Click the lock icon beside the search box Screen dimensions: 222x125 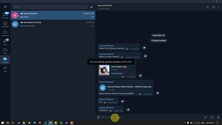[92, 7]
